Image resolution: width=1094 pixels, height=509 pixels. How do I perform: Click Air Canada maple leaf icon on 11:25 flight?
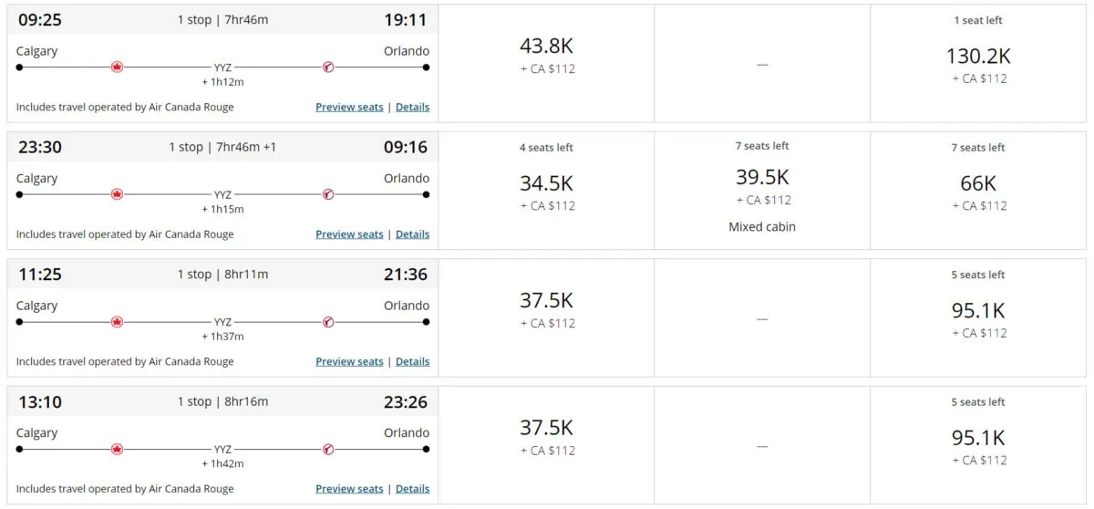[x=117, y=322]
